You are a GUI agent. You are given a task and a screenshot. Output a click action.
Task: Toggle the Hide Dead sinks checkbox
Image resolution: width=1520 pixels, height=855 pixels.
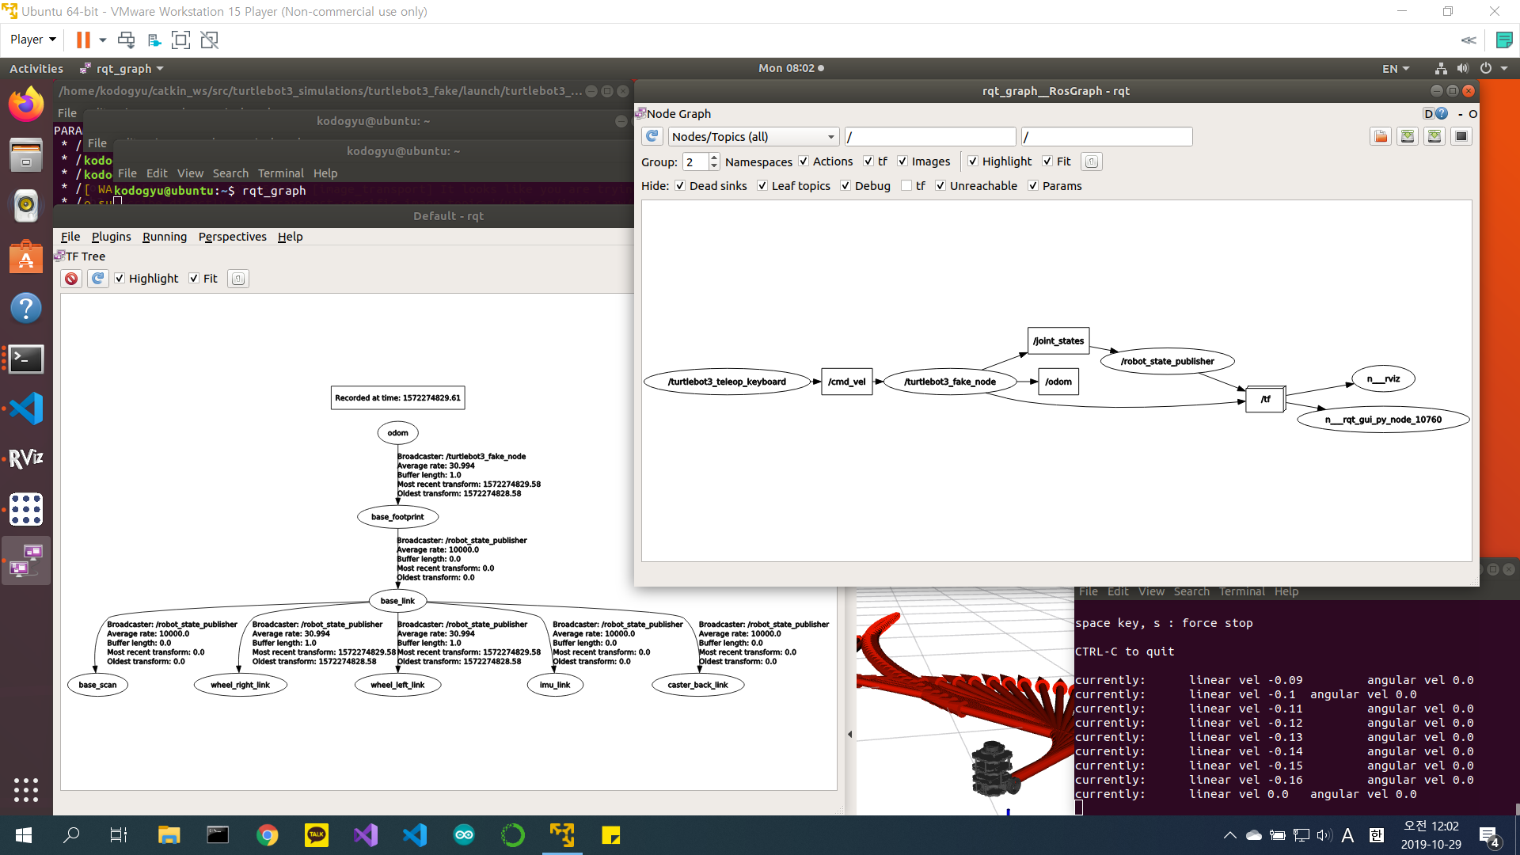[x=680, y=185]
